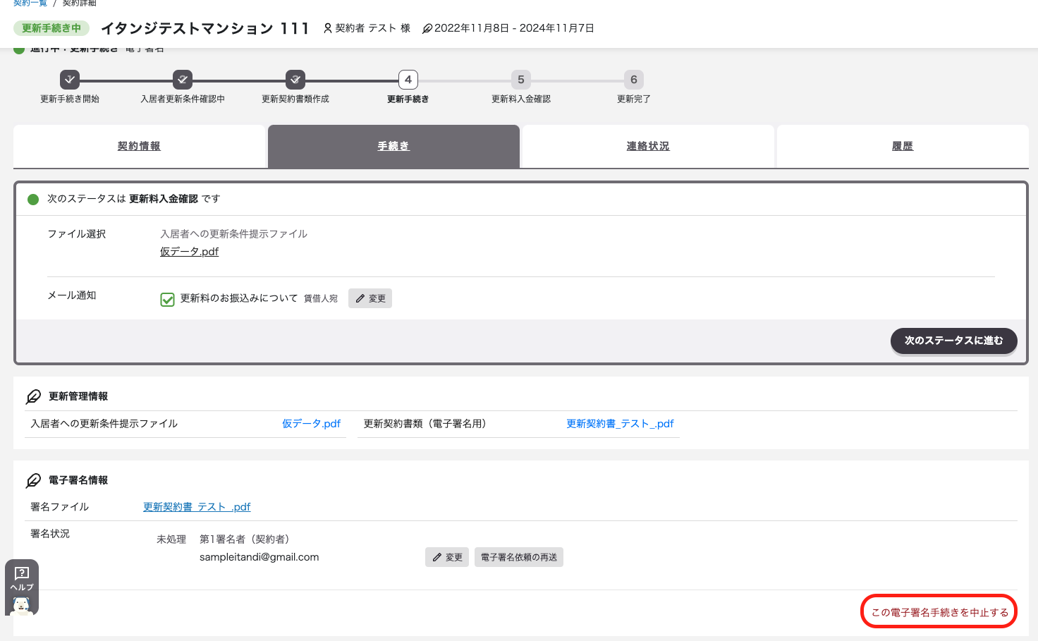Select step 4 circle 更新手続き
The image size is (1038, 641).
[408, 80]
